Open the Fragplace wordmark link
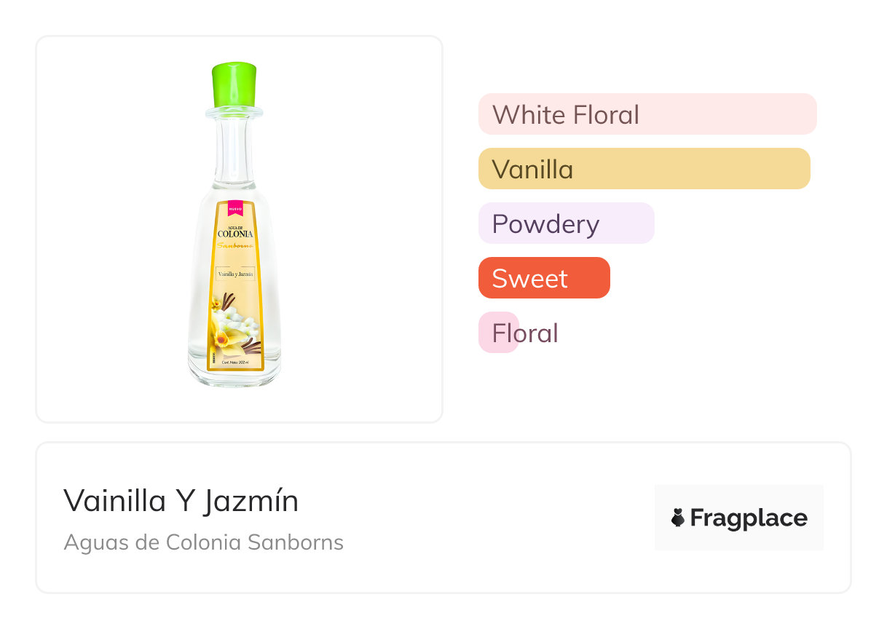887x629 pixels. point(748,518)
